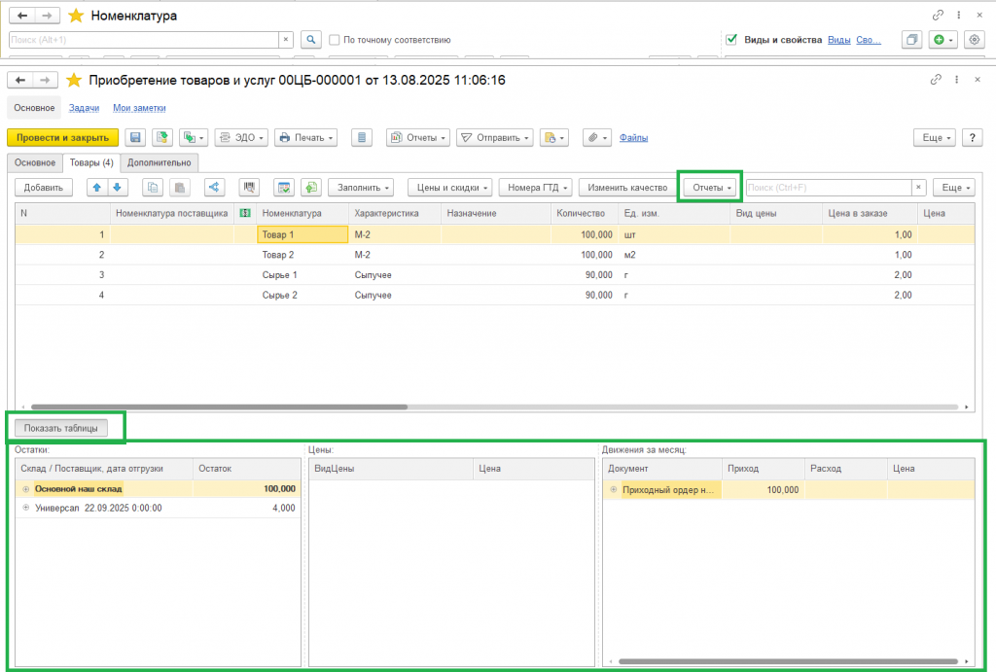This screenshot has height=672, width=996.
Task: Click the save document floppy disk icon
Action: 135,138
